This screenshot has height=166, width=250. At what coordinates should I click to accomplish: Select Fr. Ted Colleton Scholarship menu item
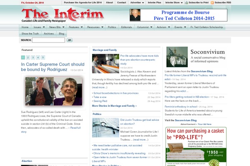[x=207, y=27]
